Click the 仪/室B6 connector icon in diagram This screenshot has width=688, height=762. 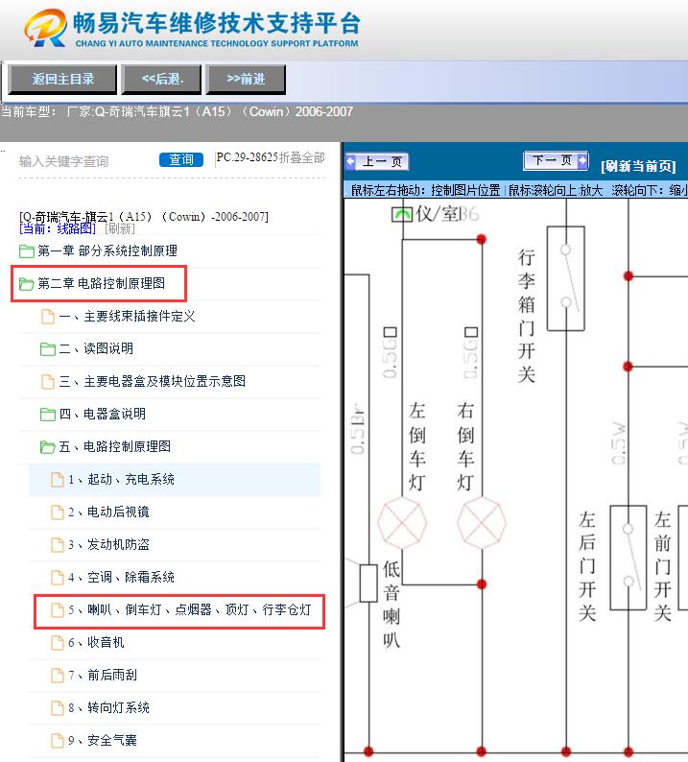tap(402, 214)
